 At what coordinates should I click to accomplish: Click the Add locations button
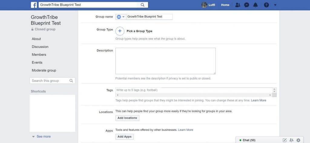127,118
